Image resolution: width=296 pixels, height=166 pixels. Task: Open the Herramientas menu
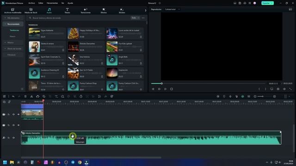pyautogui.click(x=52, y=3)
